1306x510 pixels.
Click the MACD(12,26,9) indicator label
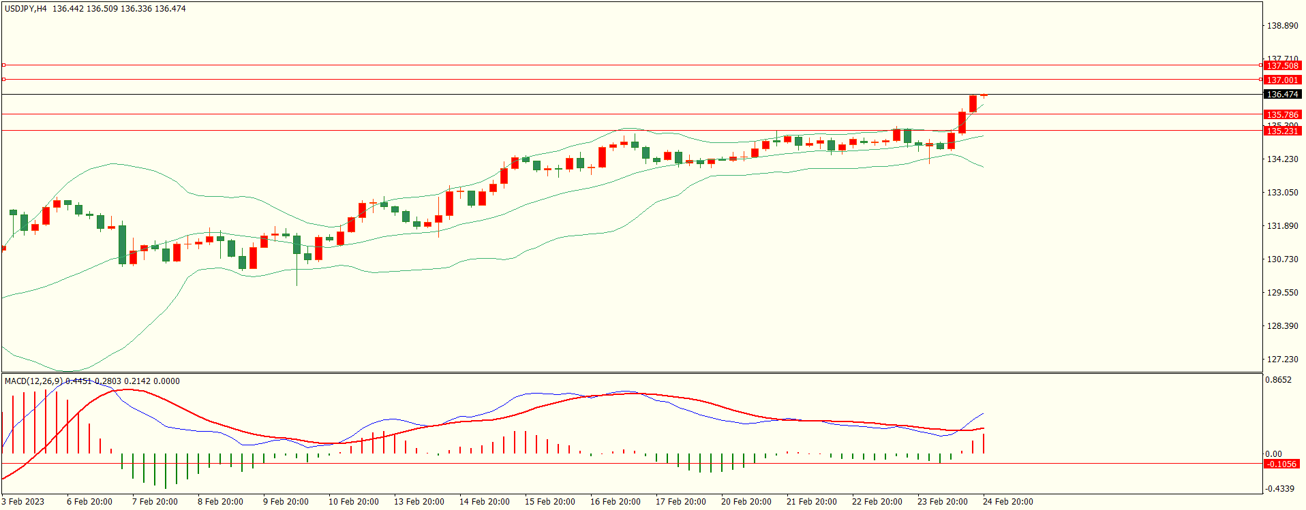pos(33,381)
